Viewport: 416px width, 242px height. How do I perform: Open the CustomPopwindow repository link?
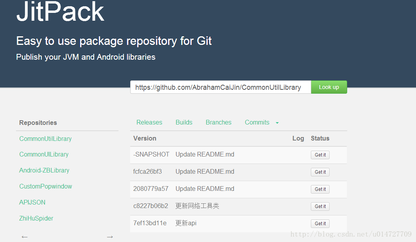point(46,187)
